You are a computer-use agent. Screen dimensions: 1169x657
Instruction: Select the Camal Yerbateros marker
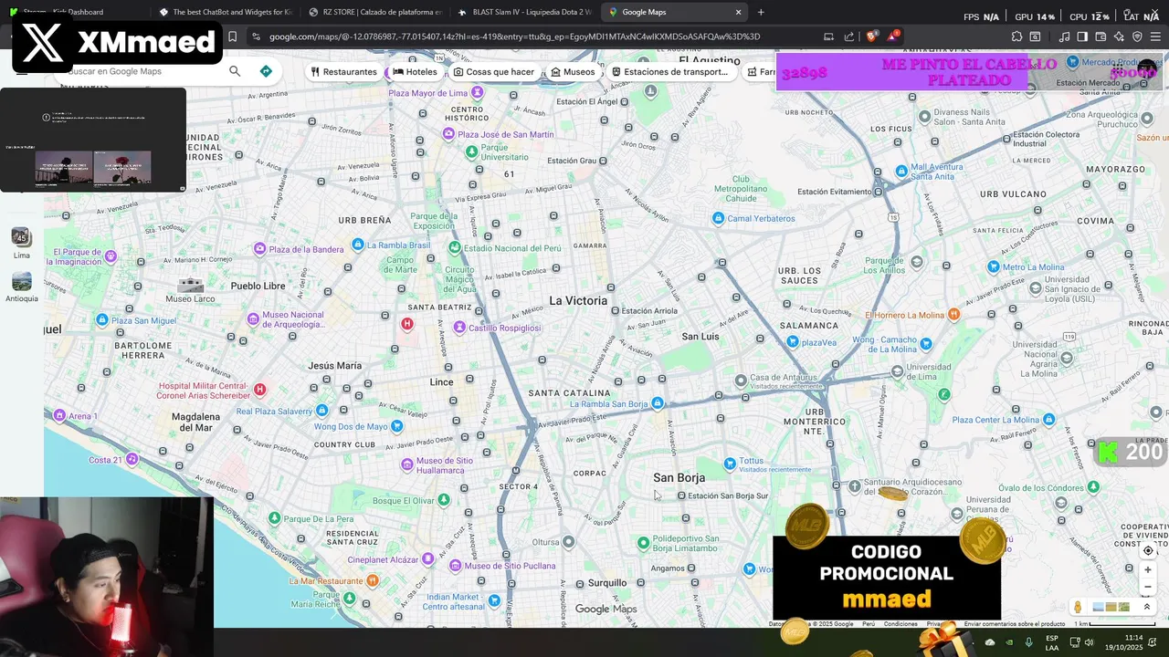(x=718, y=218)
